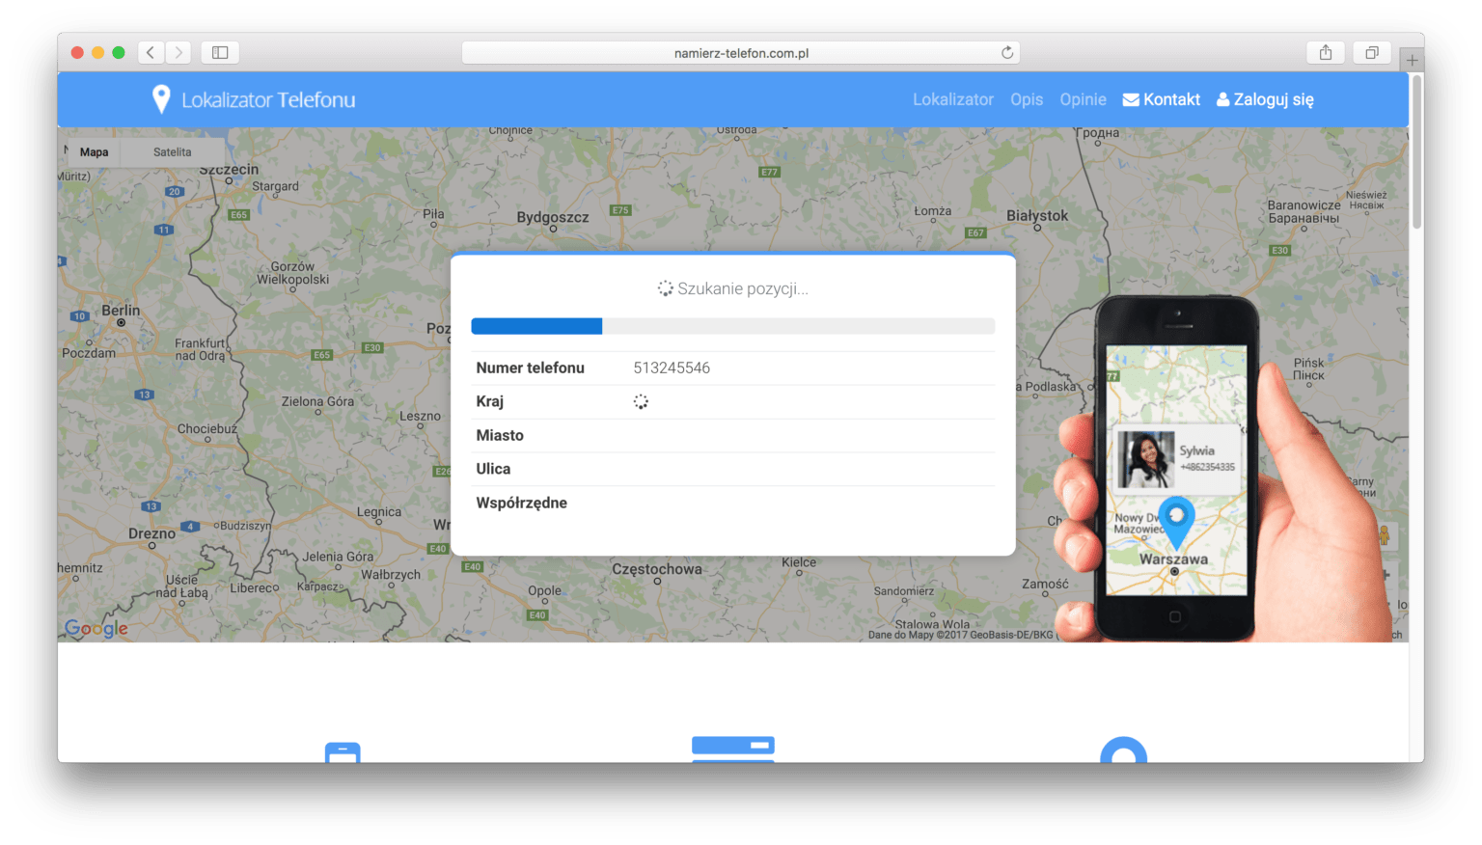The height and width of the screenshot is (845, 1482).
Task: Click the Street View pegman icon
Action: (x=1384, y=535)
